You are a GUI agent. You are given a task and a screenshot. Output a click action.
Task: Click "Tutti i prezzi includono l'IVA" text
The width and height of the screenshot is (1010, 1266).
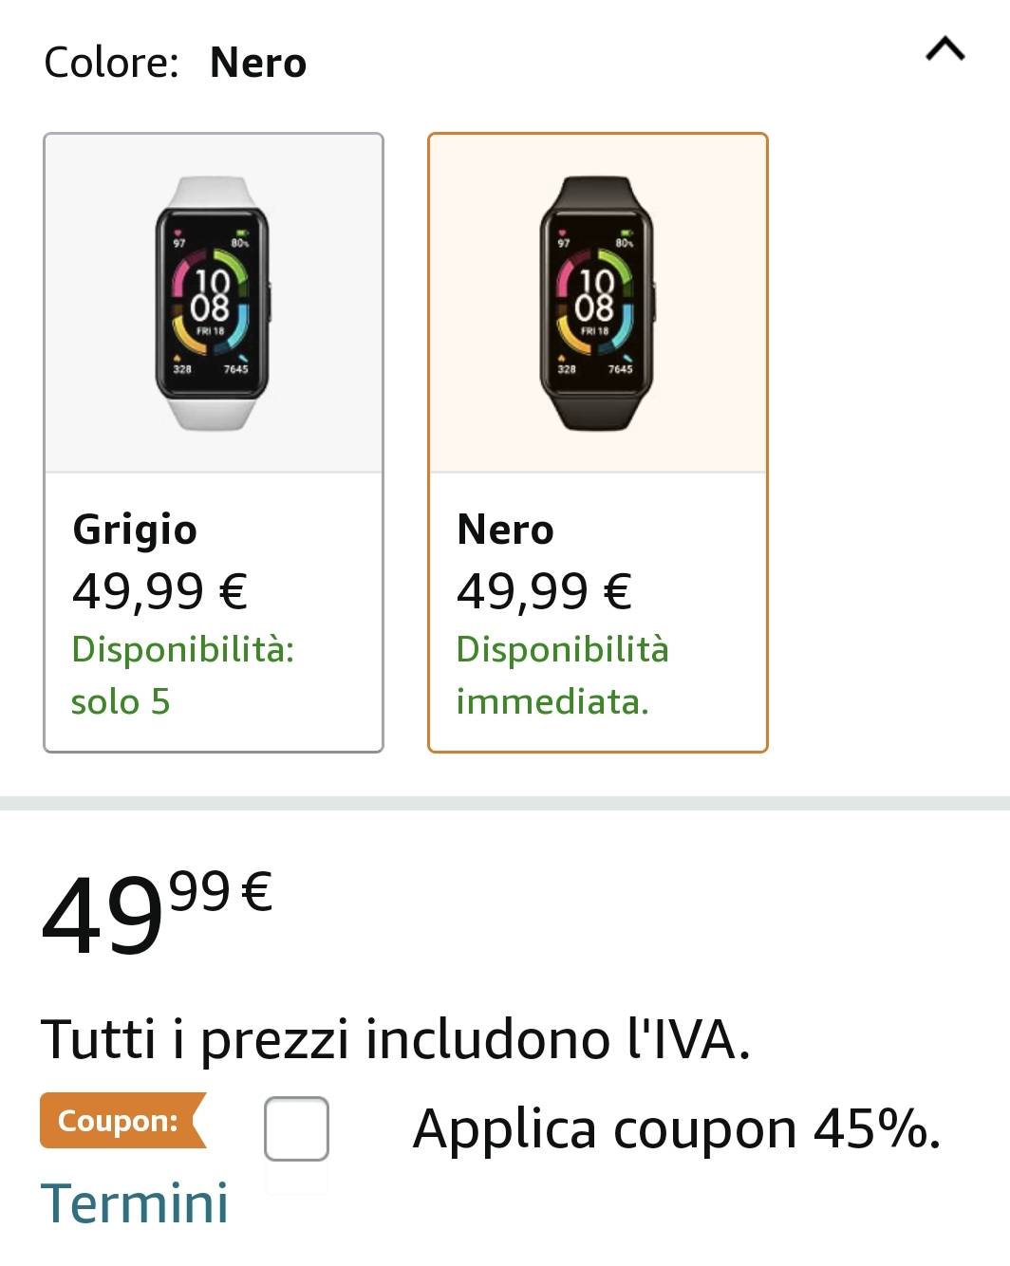click(396, 1038)
